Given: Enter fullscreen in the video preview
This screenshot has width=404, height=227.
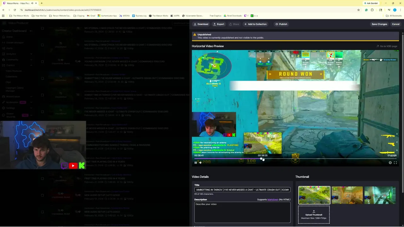Looking at the screenshot, I should tap(395, 163).
